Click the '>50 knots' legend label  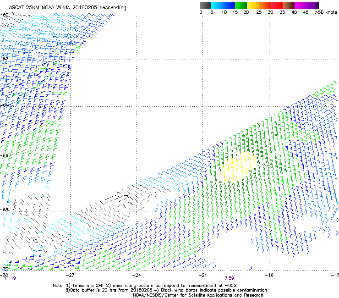tap(326, 12)
